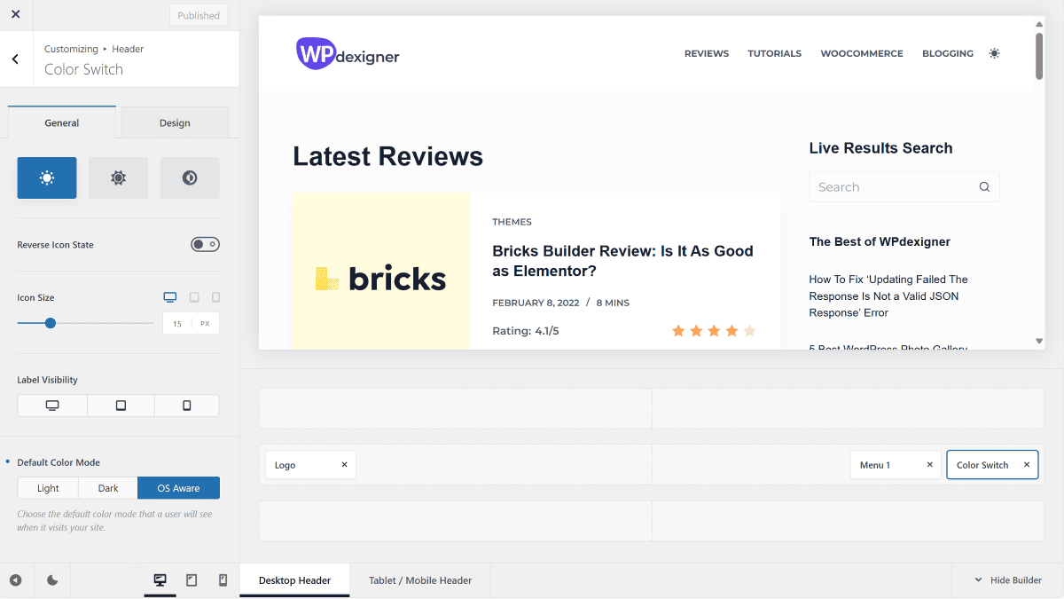
Task: Click the search magnifier in Live Results Search
Action: tap(984, 186)
